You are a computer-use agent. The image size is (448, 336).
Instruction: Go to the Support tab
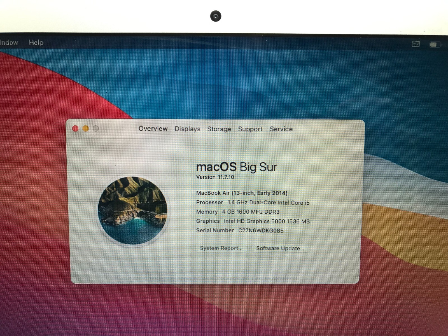click(250, 129)
